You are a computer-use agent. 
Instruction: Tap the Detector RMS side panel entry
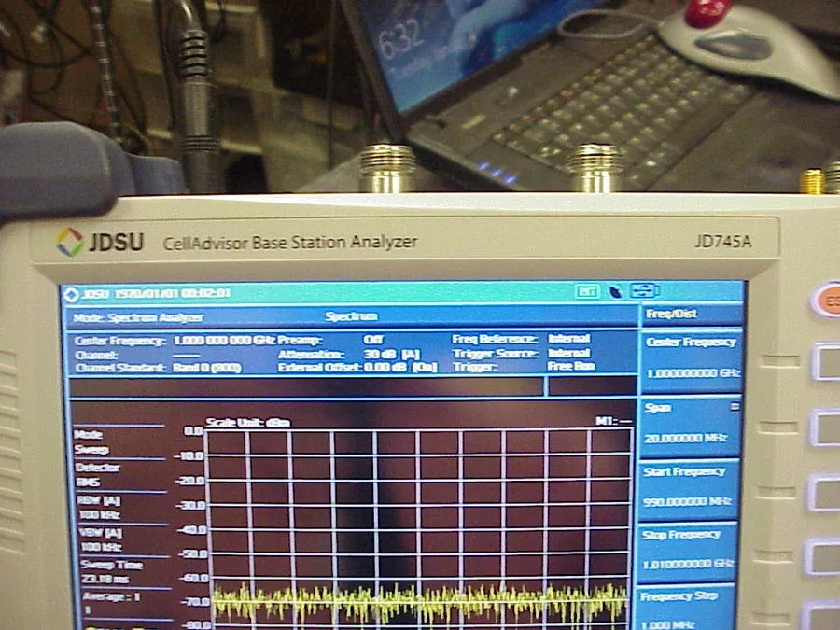[x=120, y=475]
